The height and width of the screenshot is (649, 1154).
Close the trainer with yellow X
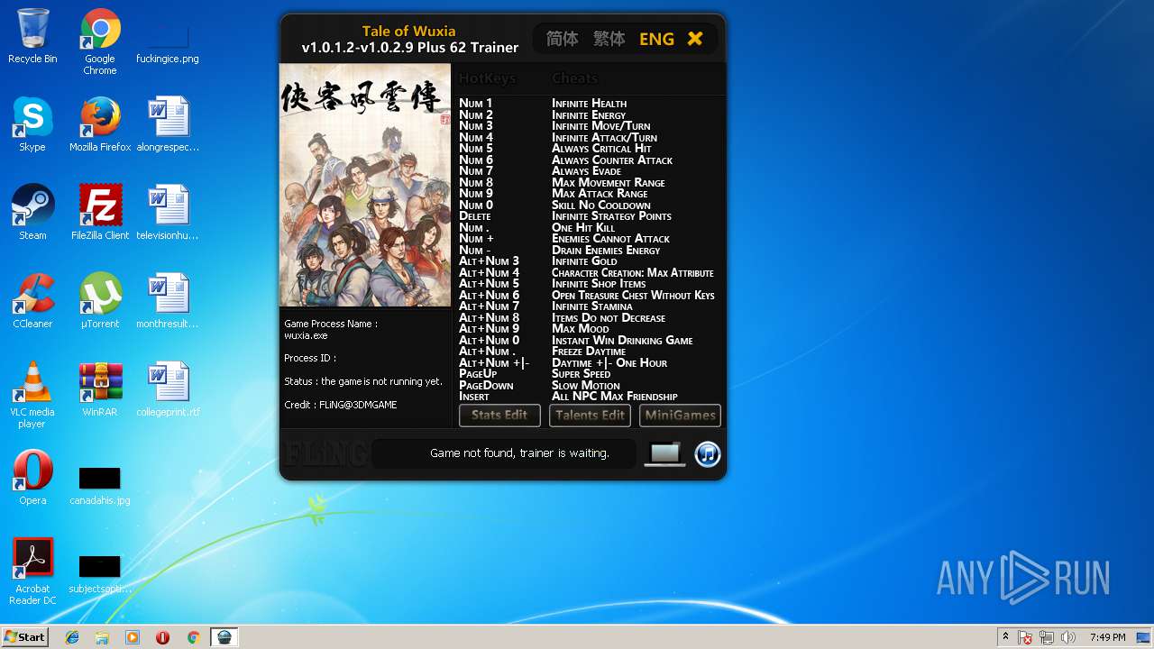pos(694,39)
